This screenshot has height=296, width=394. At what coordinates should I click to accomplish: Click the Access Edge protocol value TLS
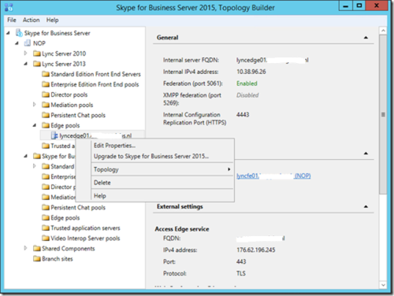[241, 273]
